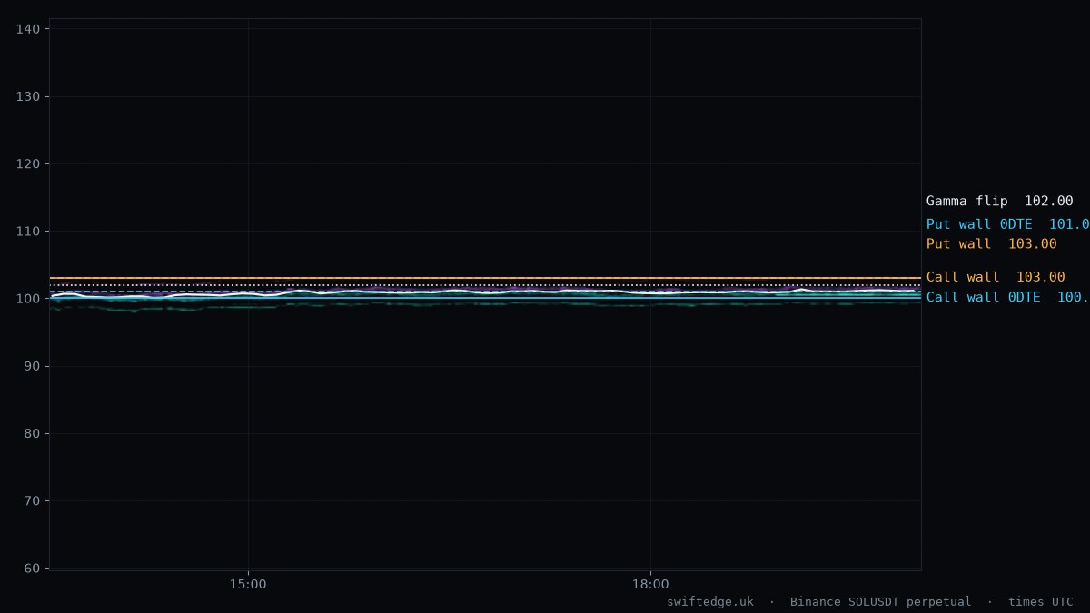
Task: Select the 90 price axis label
Action: point(32,366)
